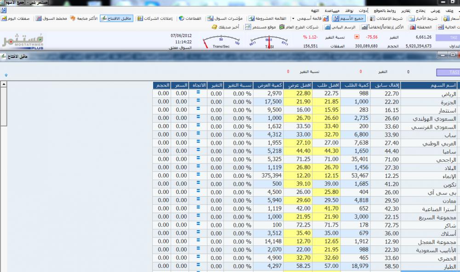Click the table vertical scrollbar thumb
The height and width of the screenshot is (272, 460).
(x=4, y=107)
